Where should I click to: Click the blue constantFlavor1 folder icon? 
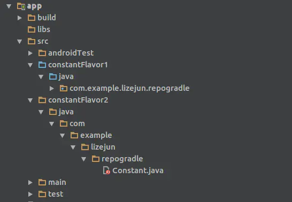pyautogui.click(x=42, y=65)
